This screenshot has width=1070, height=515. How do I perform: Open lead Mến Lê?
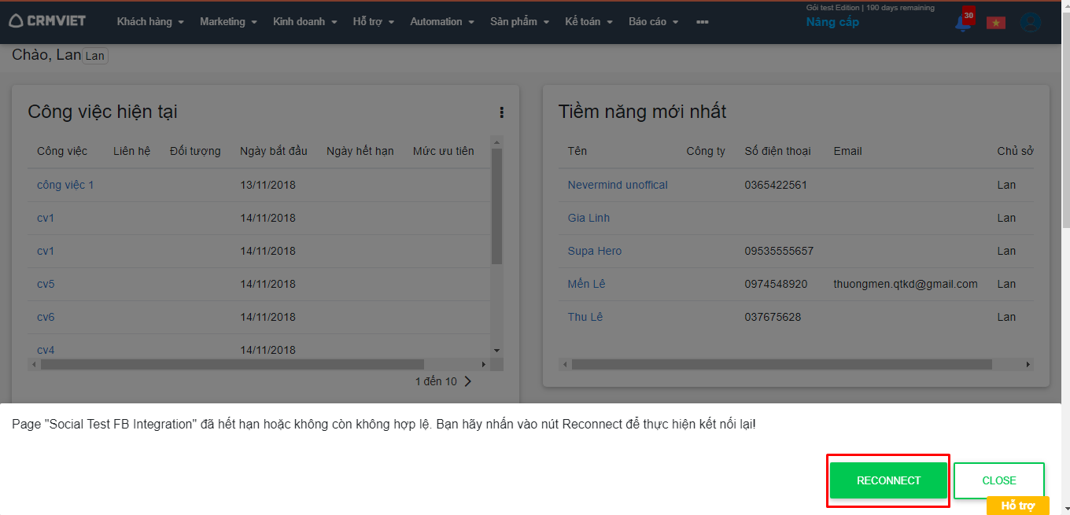click(x=587, y=284)
